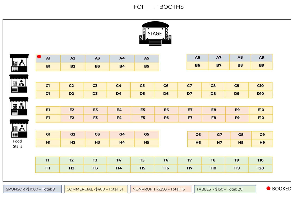The height and width of the screenshot is (199, 294).
Task: Select commercial booth D3
Action: (95, 94)
